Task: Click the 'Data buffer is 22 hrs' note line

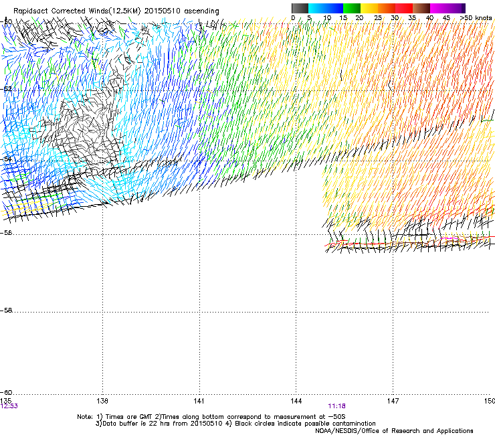Action: click(235, 424)
